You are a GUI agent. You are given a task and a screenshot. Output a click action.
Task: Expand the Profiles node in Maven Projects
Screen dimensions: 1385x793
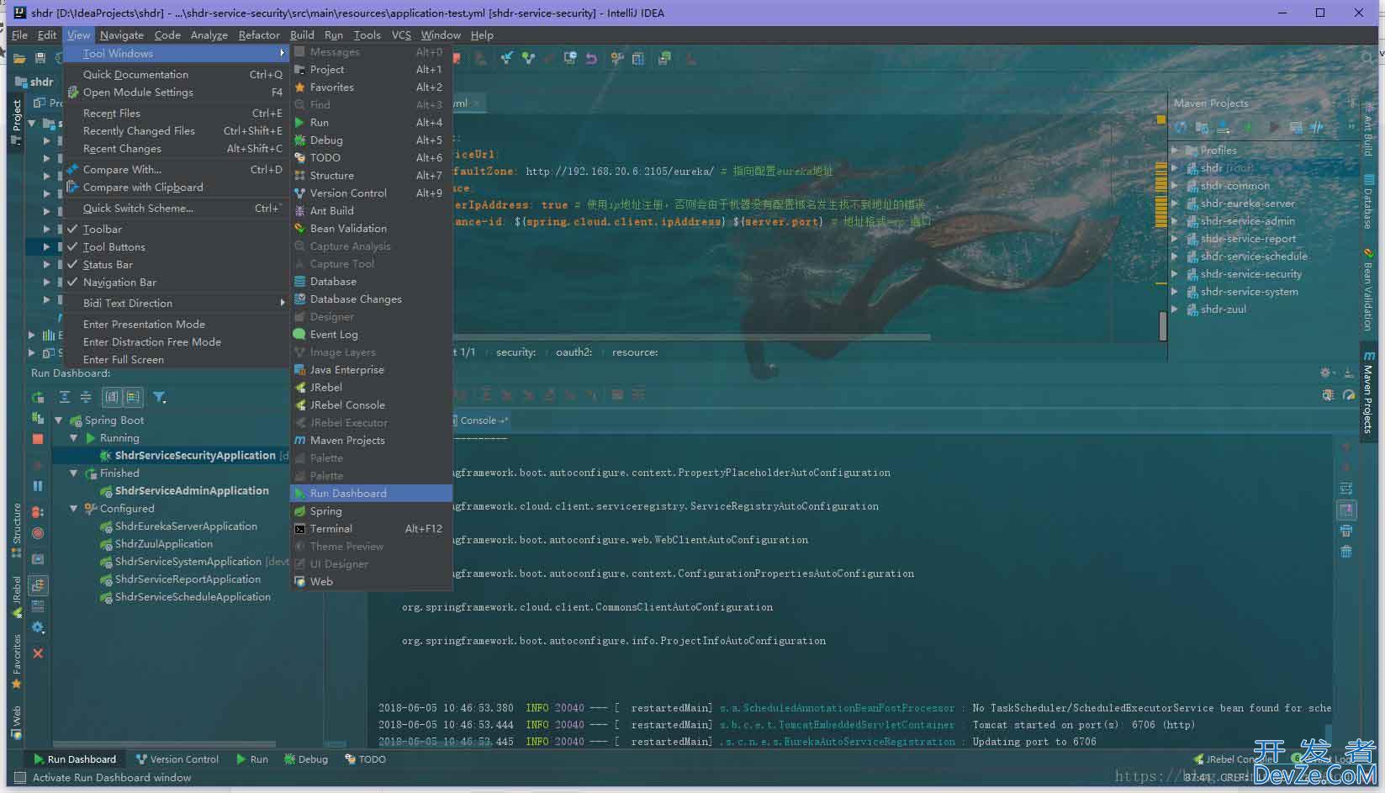[x=1175, y=151]
